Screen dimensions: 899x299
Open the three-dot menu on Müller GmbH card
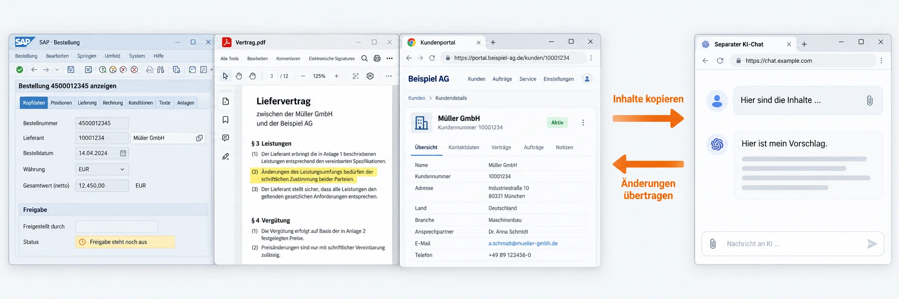(583, 123)
